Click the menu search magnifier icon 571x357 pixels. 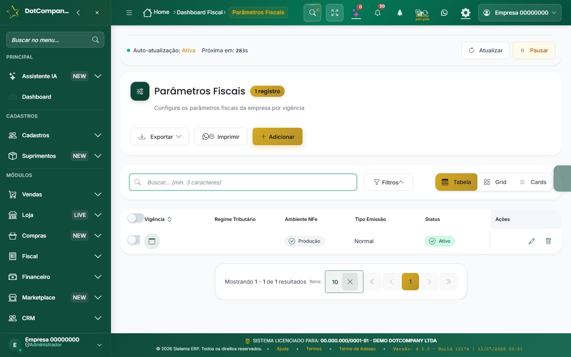pos(96,40)
